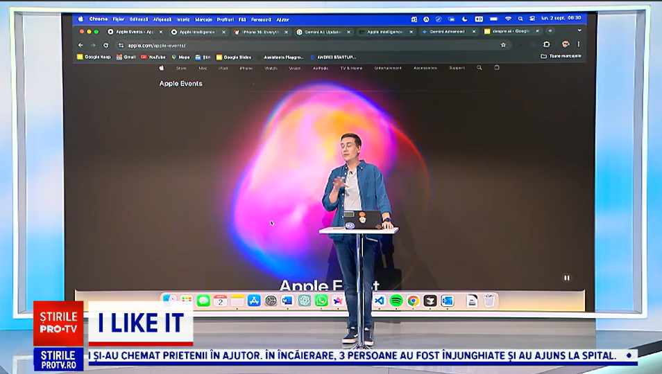The height and width of the screenshot is (374, 662).
Task: Go forward with Chrome's forward arrow
Action: tap(93, 45)
